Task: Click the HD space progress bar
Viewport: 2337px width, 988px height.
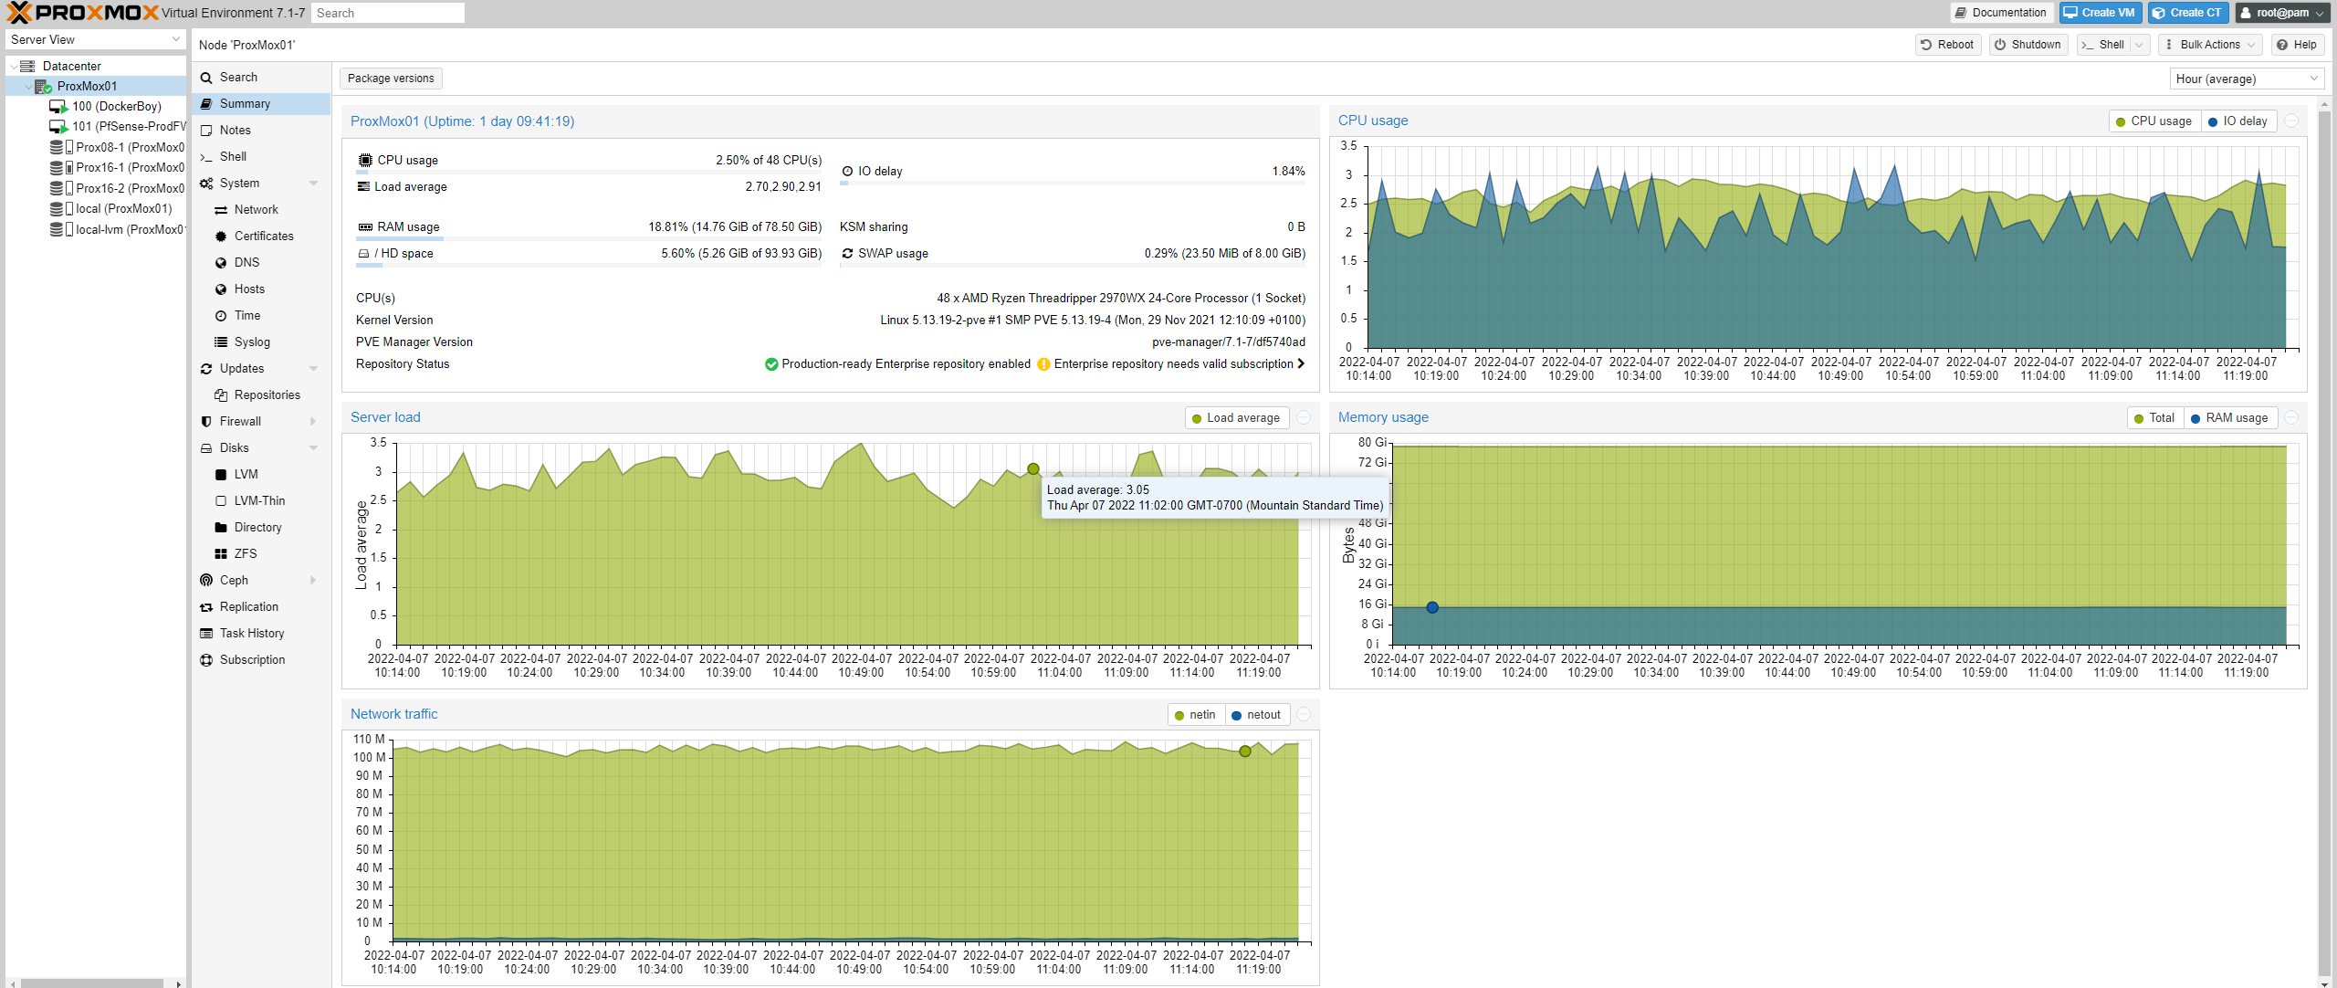Action: point(589,266)
